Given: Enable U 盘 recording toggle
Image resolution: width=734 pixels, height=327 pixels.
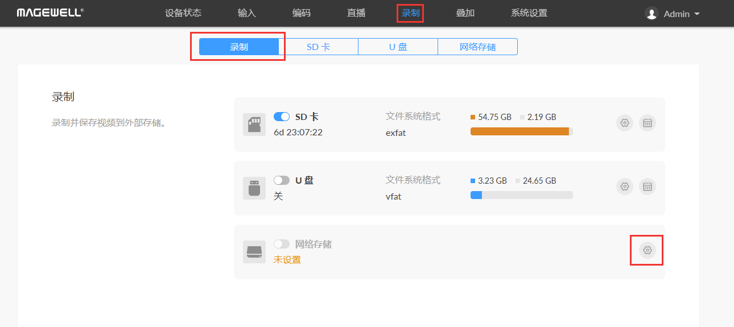Looking at the screenshot, I should pos(282,180).
